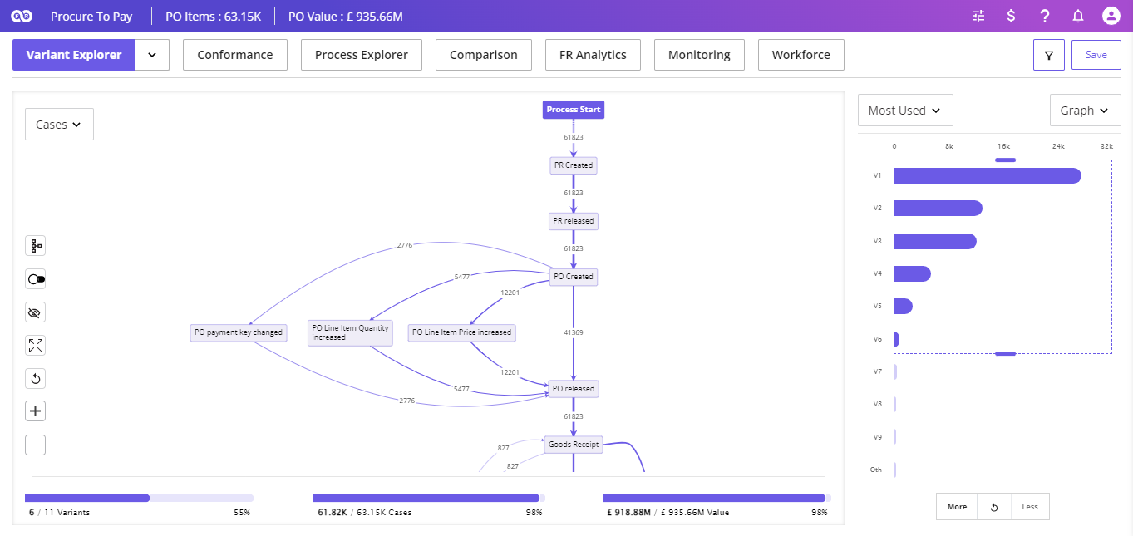This screenshot has height=536, width=1133.
Task: Select the process layout icon on left toolbar
Action: click(35, 245)
